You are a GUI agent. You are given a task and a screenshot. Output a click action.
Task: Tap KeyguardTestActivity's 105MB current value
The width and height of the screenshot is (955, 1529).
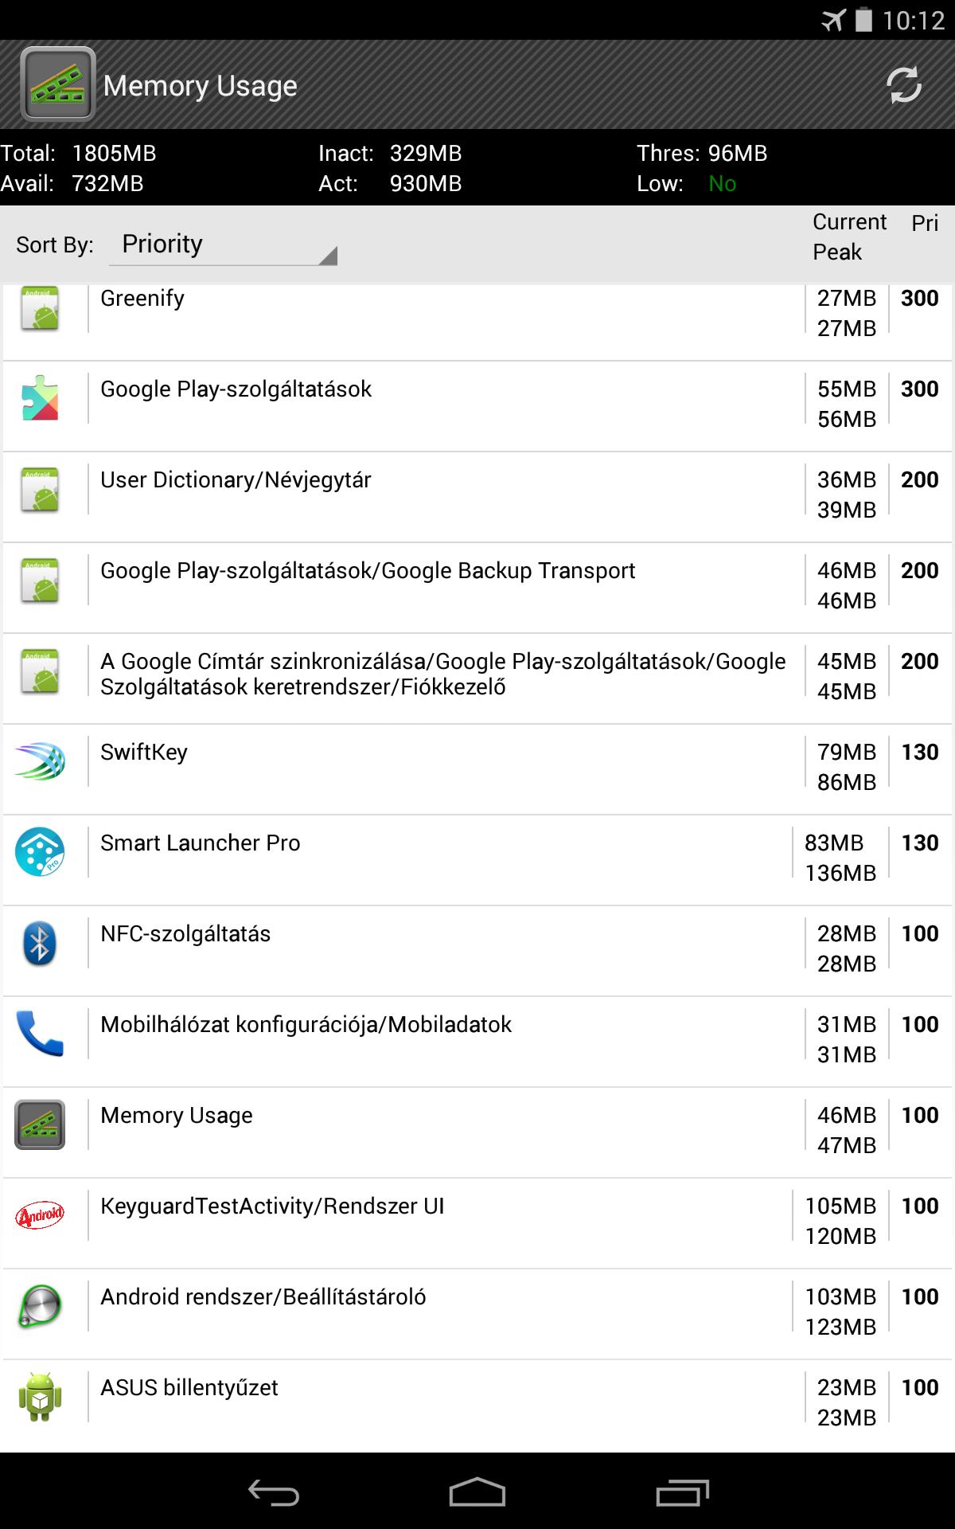(840, 1206)
